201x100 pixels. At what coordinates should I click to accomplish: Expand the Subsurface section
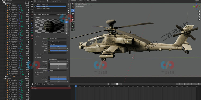click(x=36, y=55)
